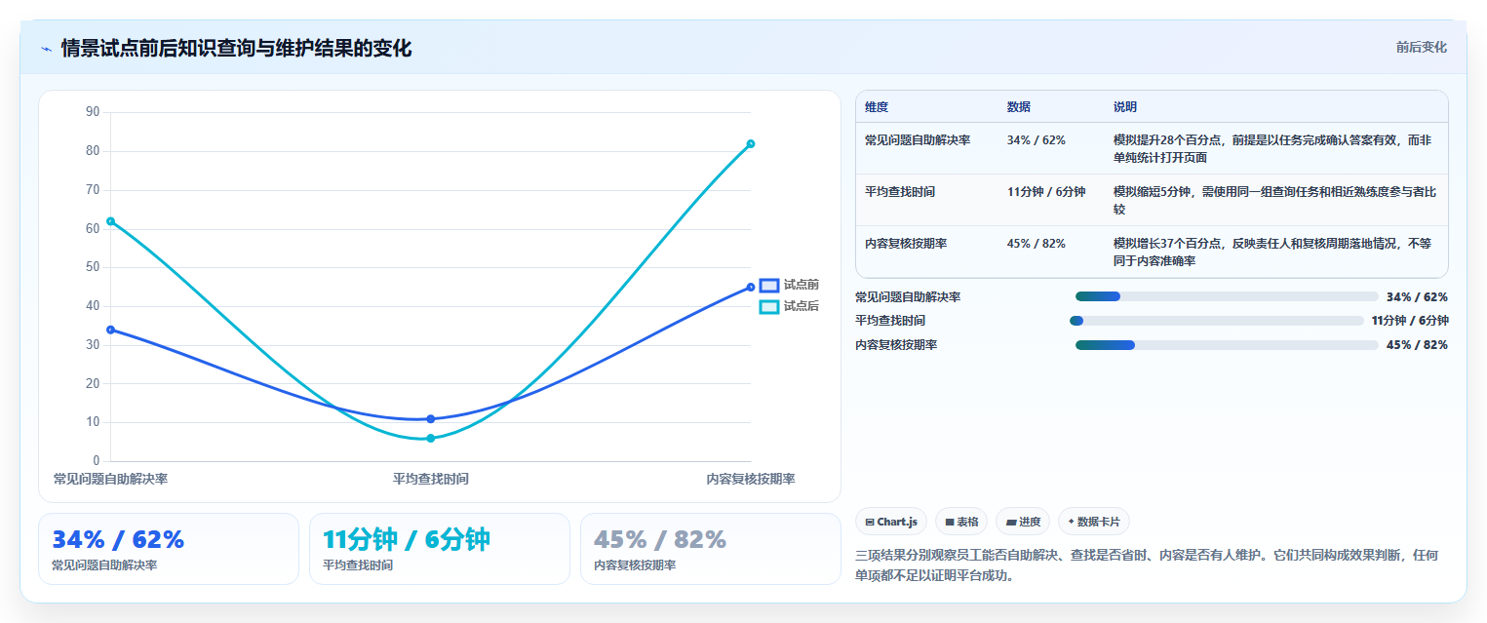The image size is (1487, 623).
Task: Click 11分钟 / 6分钟 beside the progress bar
Action: point(1410,321)
